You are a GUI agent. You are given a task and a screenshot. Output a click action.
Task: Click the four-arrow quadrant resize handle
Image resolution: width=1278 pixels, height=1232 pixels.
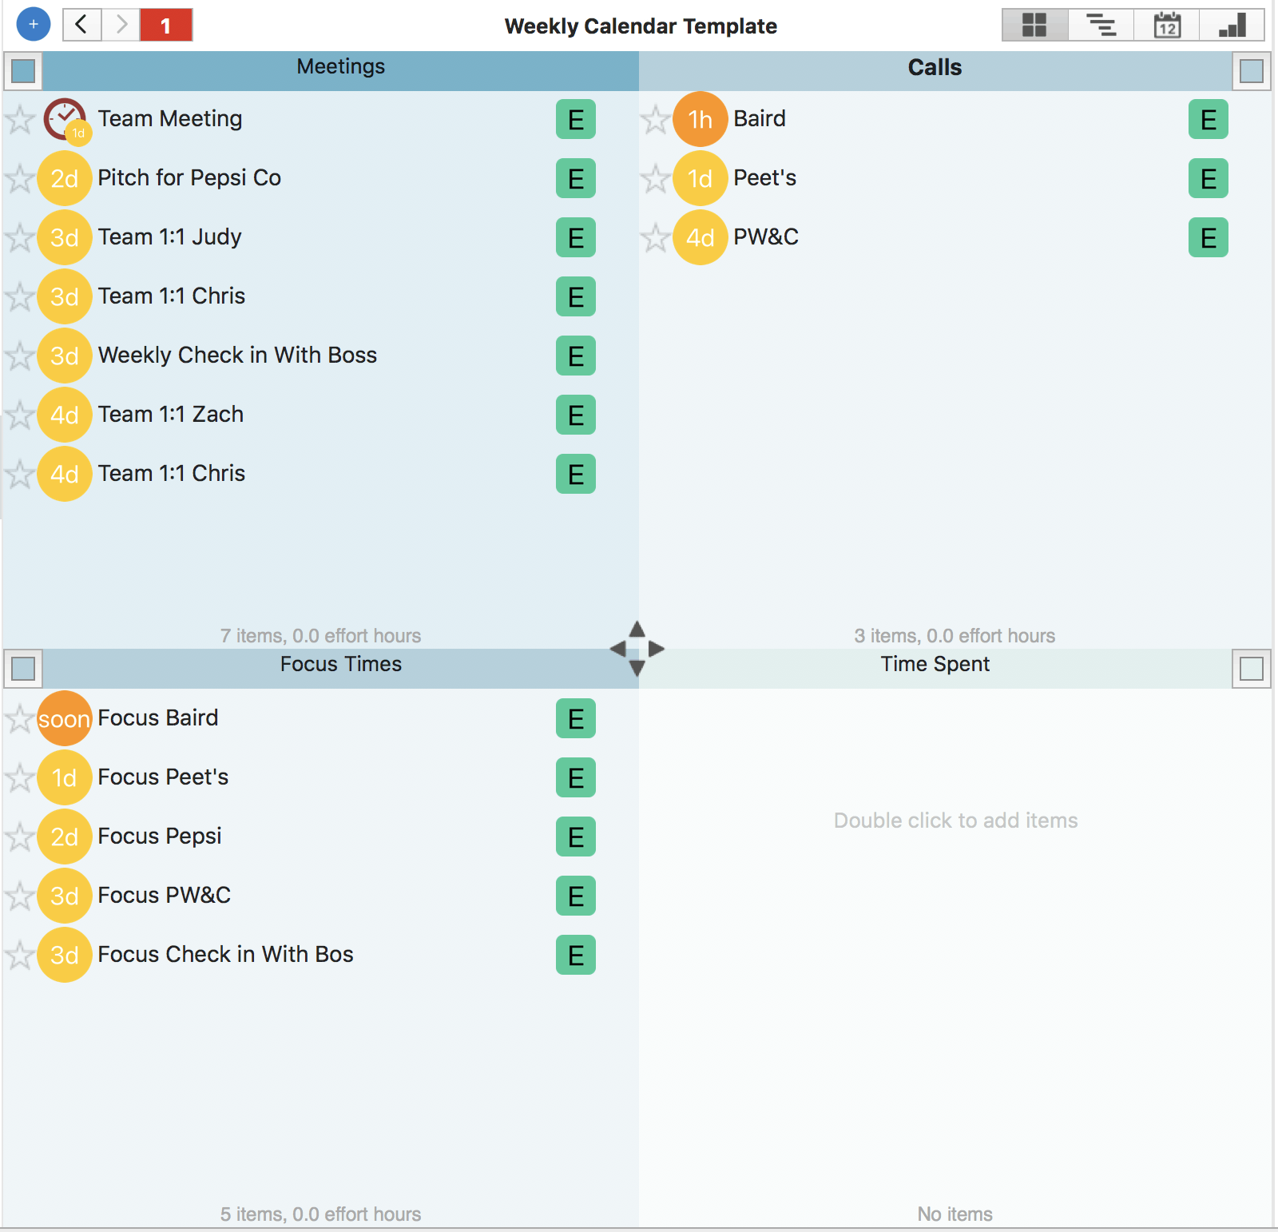click(637, 649)
